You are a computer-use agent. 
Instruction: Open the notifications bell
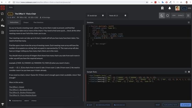coord(169,8)
